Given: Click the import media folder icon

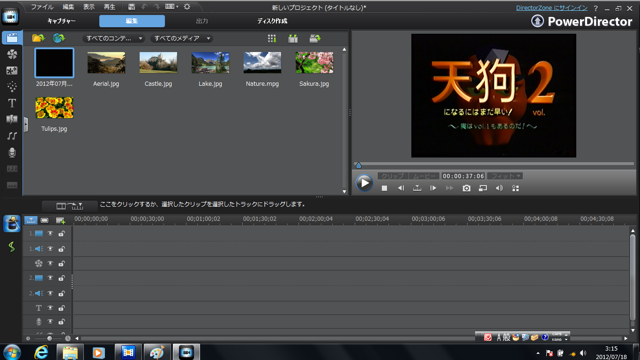Looking at the screenshot, I should 38,38.
